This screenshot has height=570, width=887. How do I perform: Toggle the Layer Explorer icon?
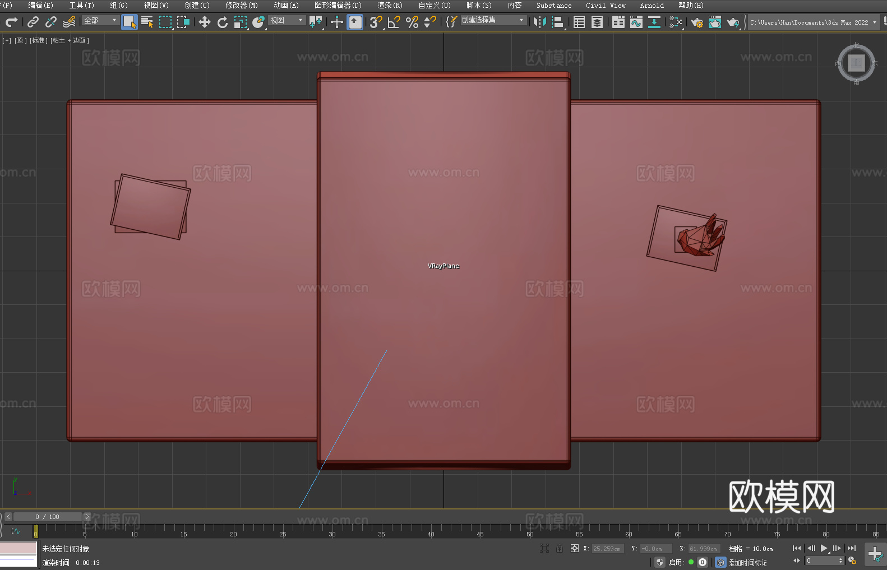click(x=597, y=22)
